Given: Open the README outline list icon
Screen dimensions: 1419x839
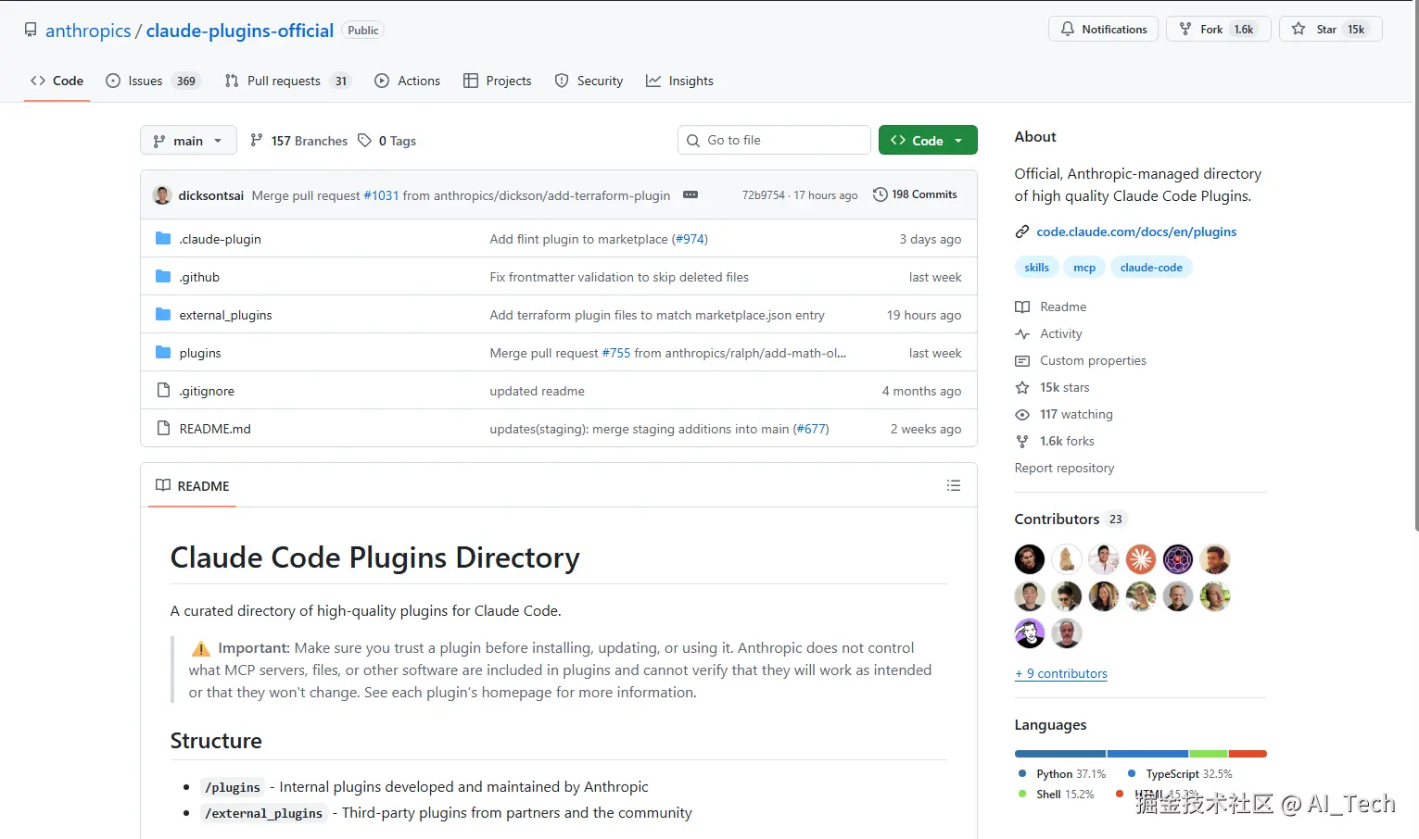Looking at the screenshot, I should coord(954,486).
